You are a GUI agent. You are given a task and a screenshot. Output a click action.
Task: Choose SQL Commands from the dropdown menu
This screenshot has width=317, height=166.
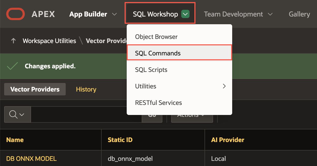179,53
